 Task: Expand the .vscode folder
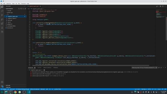(x=15, y=11)
